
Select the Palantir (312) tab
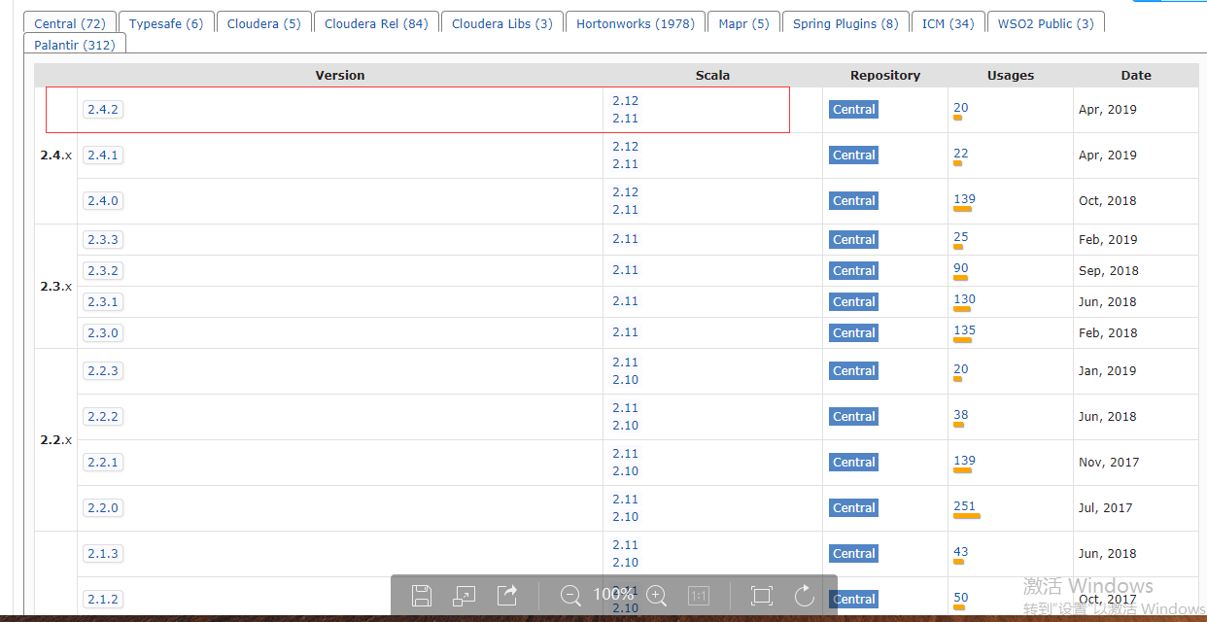tap(75, 45)
